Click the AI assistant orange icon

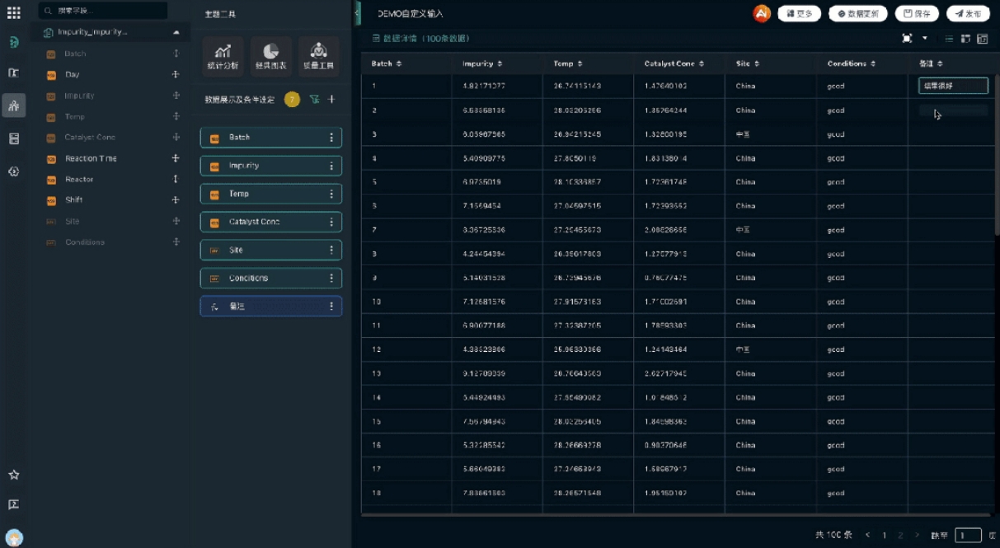762,13
